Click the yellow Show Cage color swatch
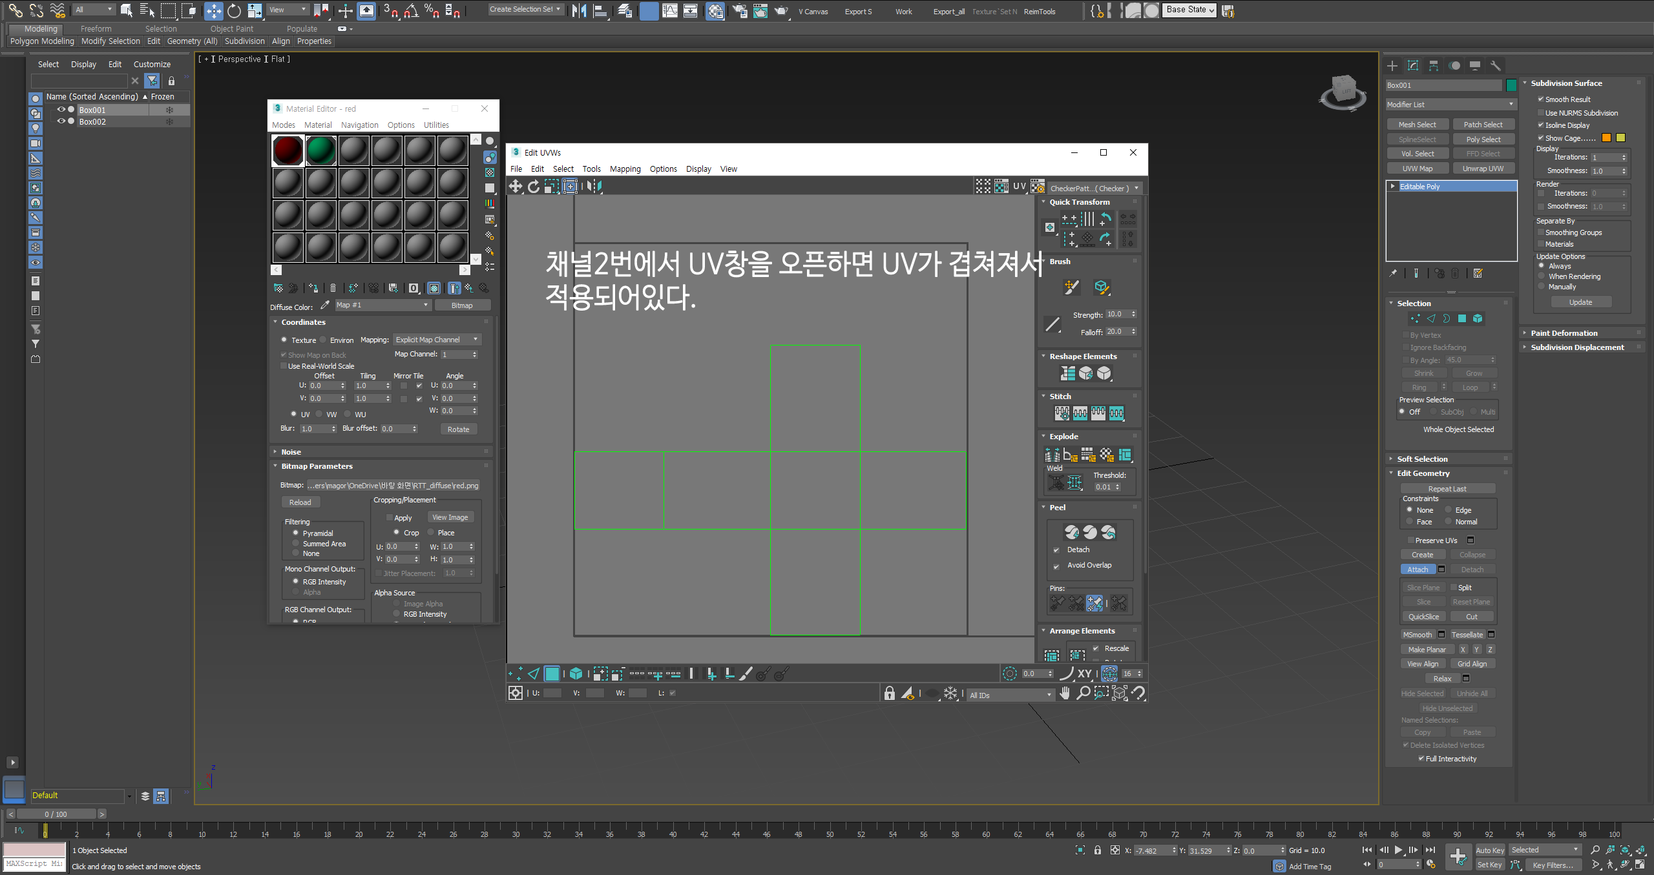The width and height of the screenshot is (1654, 875). tap(1620, 138)
